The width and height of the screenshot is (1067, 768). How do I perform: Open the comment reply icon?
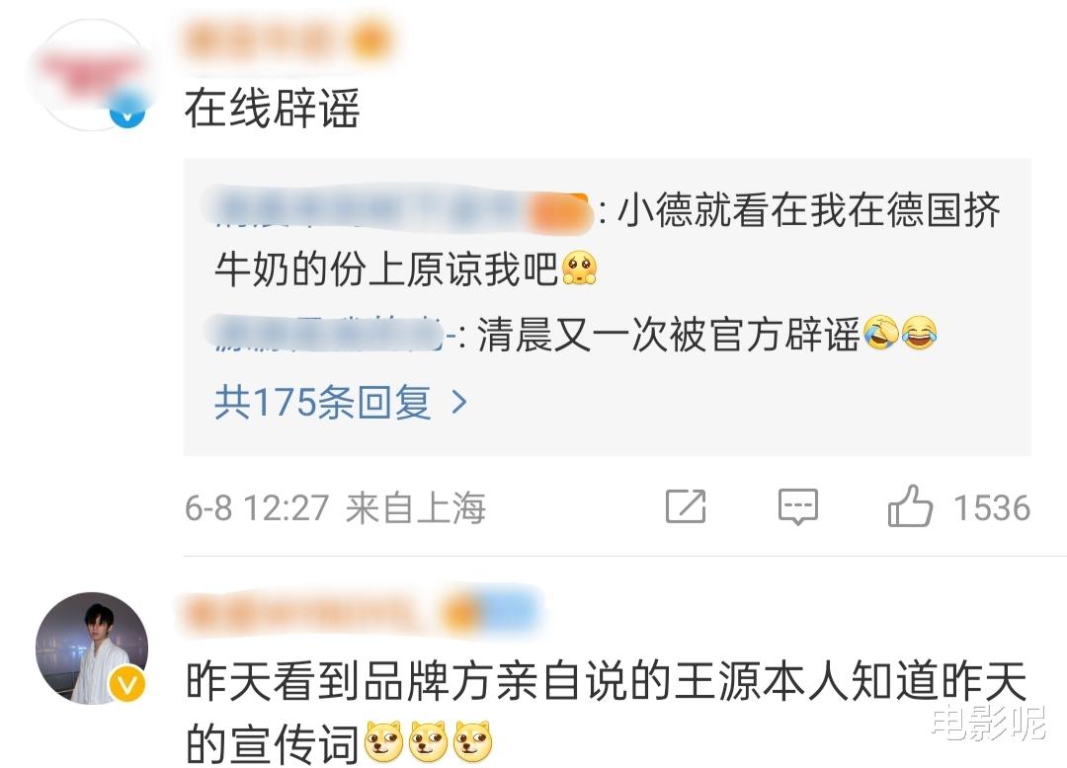click(797, 506)
